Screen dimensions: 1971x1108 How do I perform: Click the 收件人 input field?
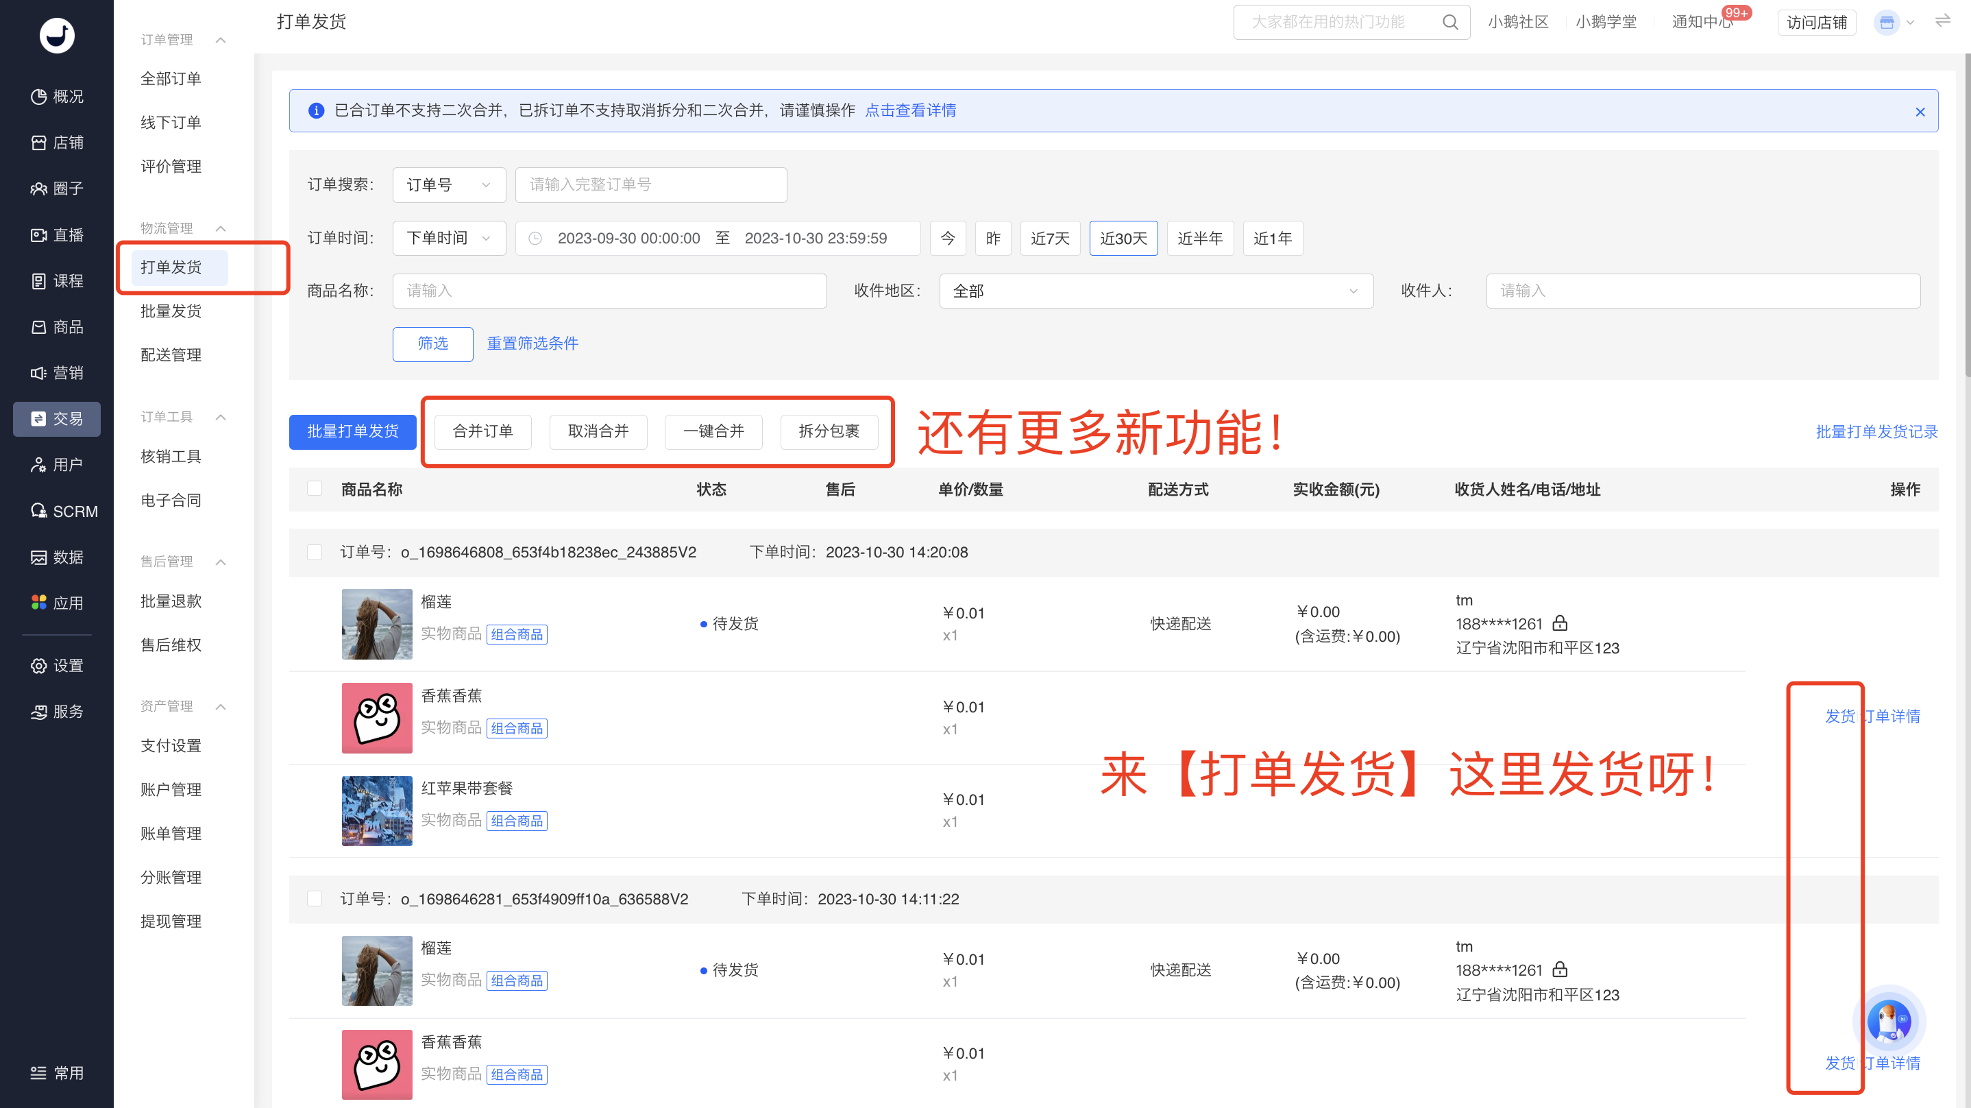click(1703, 291)
